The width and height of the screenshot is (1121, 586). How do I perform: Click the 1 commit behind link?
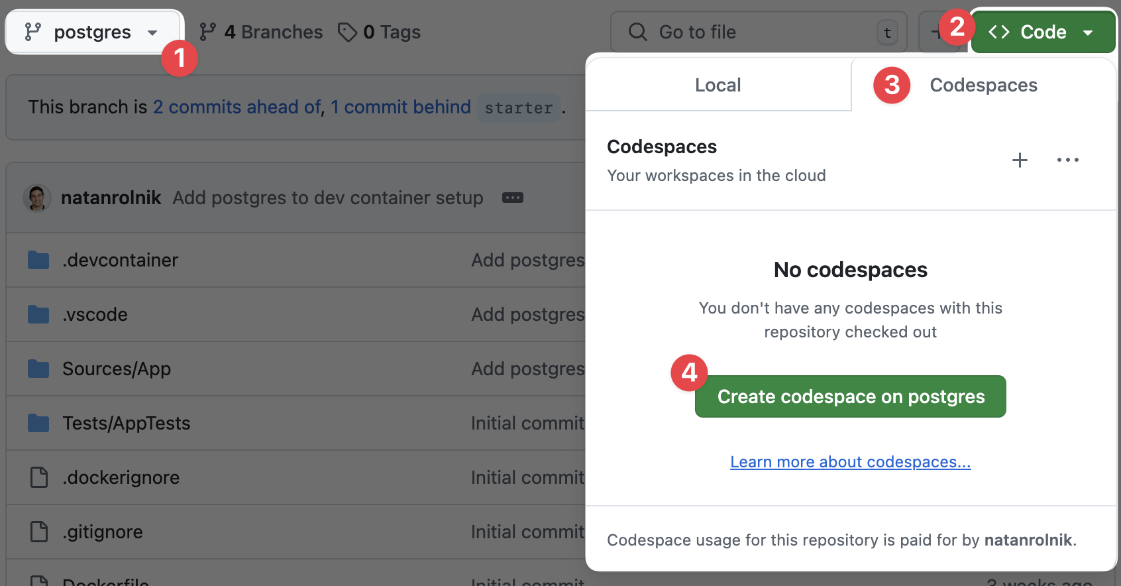(x=400, y=107)
